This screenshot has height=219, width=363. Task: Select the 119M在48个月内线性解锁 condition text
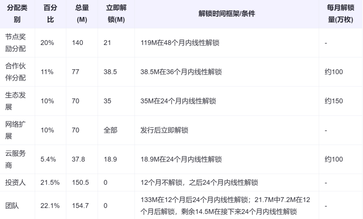point(180,43)
